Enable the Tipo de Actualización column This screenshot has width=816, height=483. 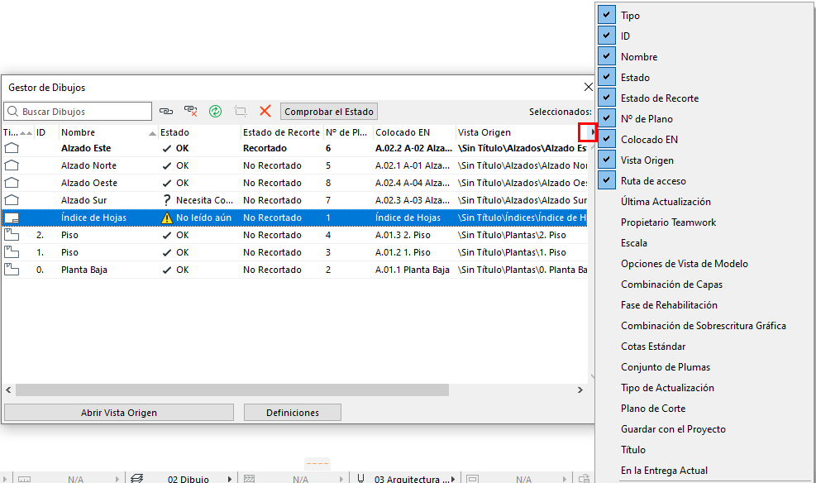(667, 388)
